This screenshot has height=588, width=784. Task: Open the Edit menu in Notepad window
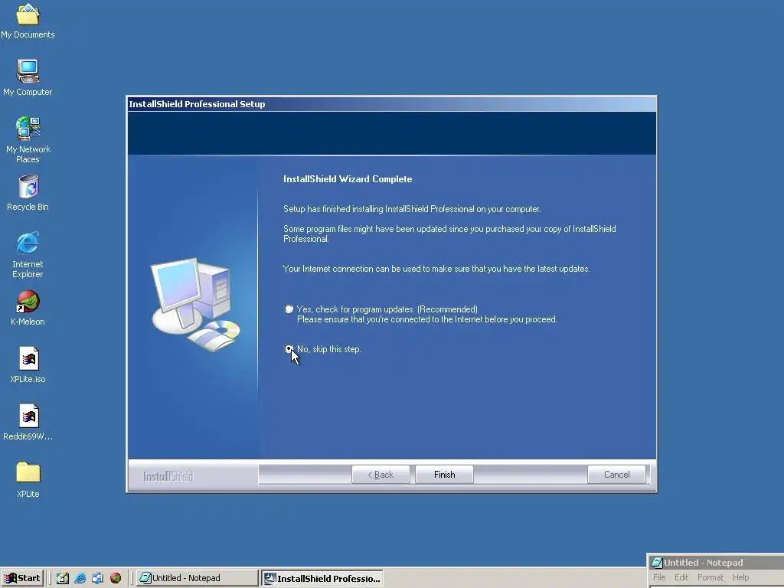coord(681,577)
